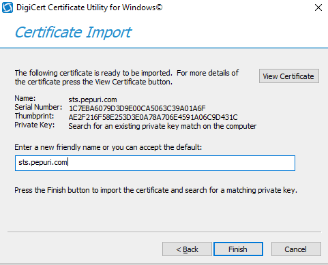Click the Name: field label

tap(25, 98)
